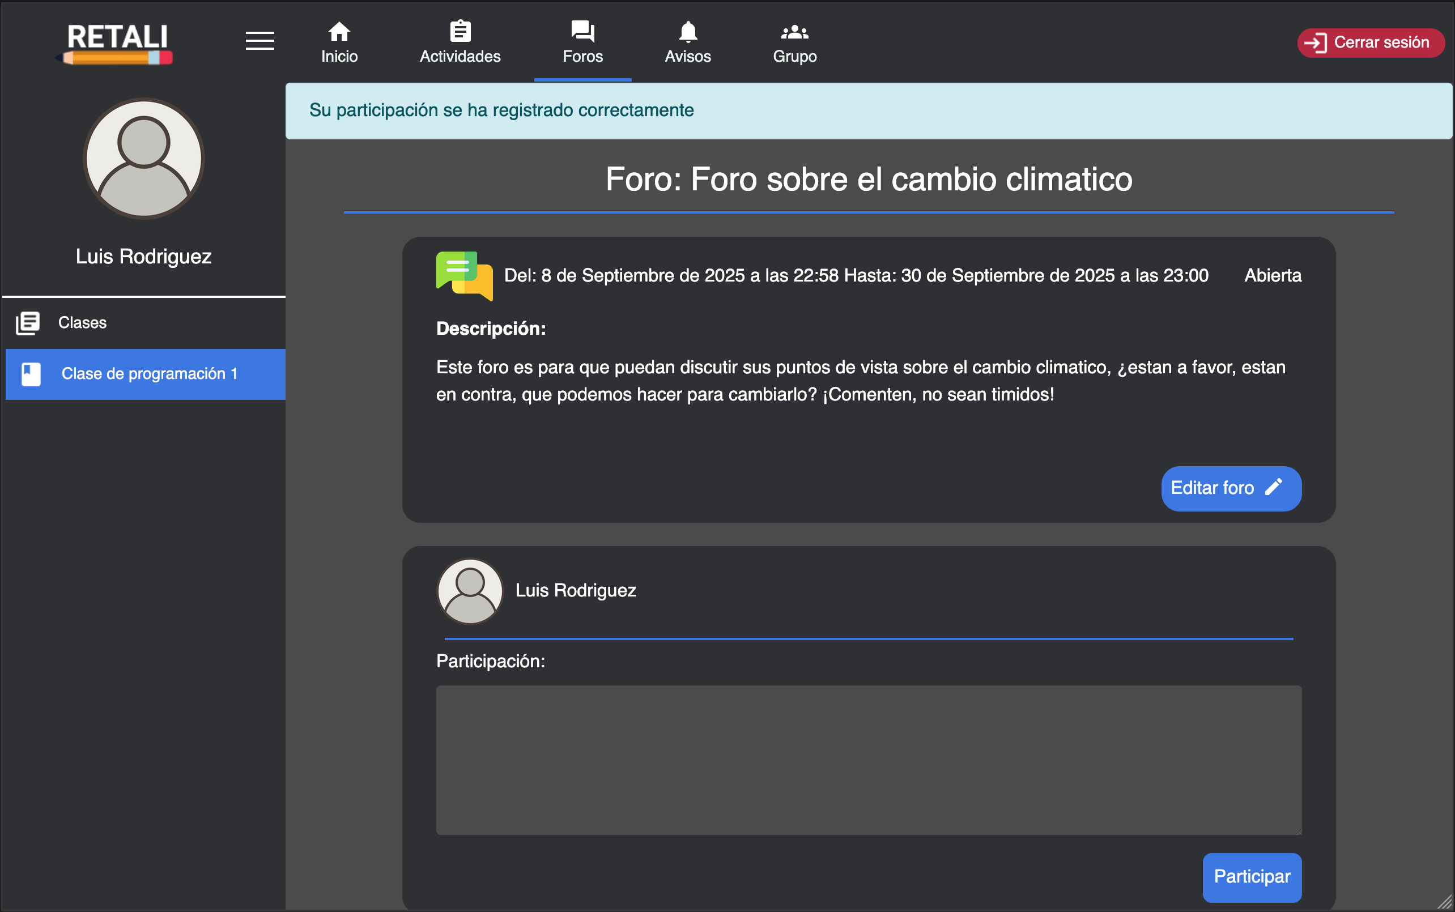Viewport: 1455px width, 912px height.
Task: Toggle the sidebar with the hamburger menu
Action: (x=260, y=41)
